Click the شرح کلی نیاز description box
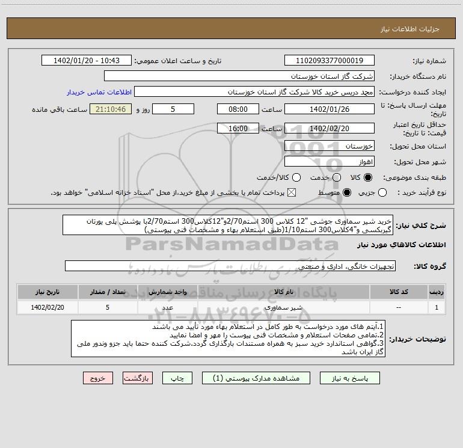 [228, 225]
